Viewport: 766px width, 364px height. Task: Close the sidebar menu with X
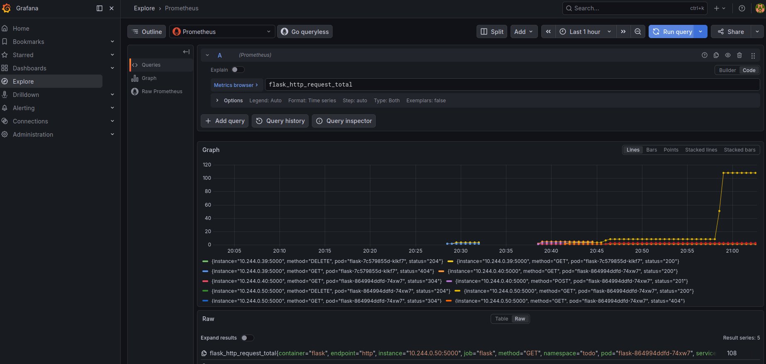click(112, 8)
